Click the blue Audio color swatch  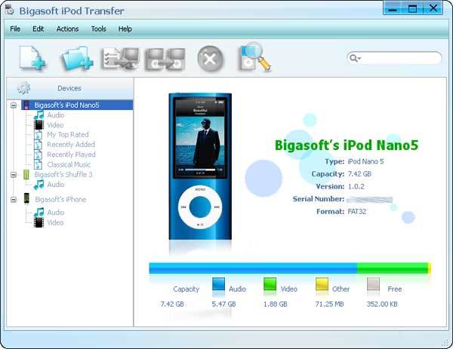[218, 284]
